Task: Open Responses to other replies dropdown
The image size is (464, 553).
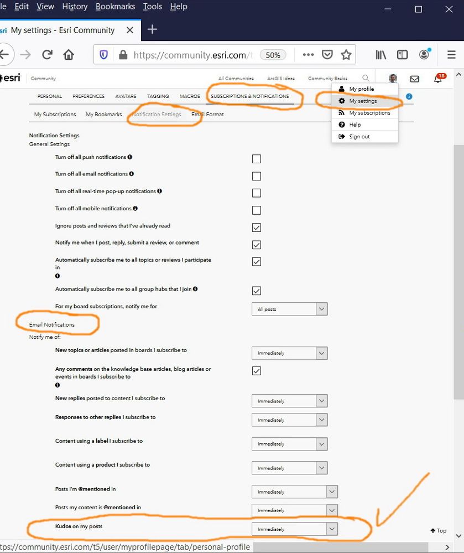Action: (x=290, y=420)
